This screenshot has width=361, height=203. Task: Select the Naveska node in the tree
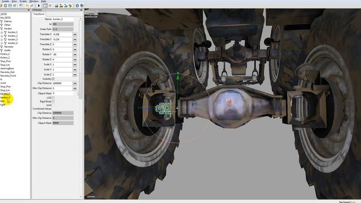point(9,47)
